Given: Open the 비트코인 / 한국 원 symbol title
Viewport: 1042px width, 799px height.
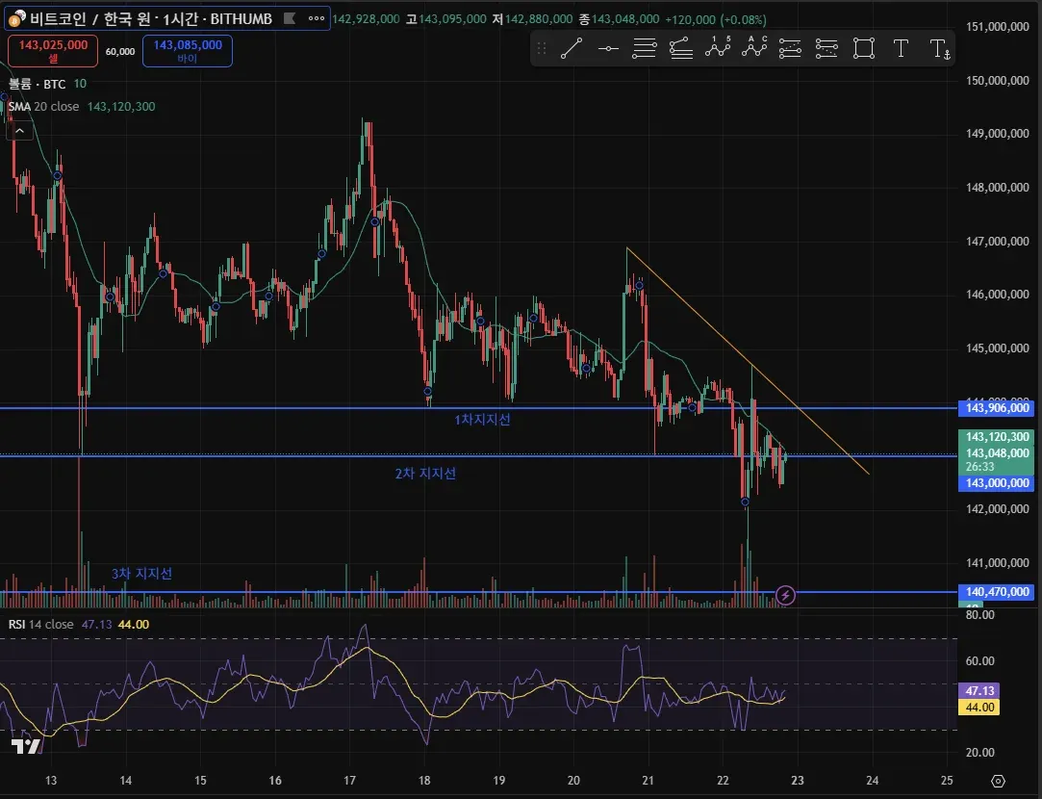Looking at the screenshot, I should click(x=150, y=18).
